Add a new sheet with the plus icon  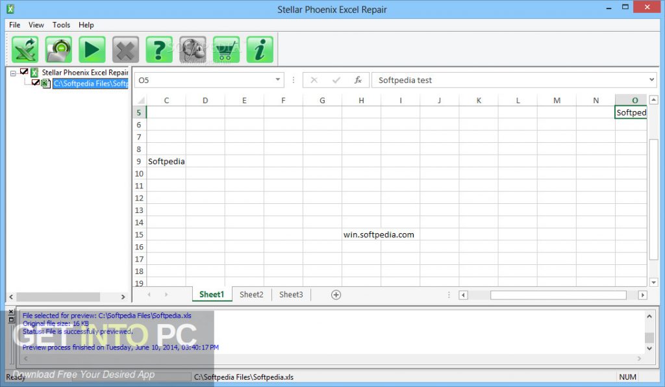336,295
